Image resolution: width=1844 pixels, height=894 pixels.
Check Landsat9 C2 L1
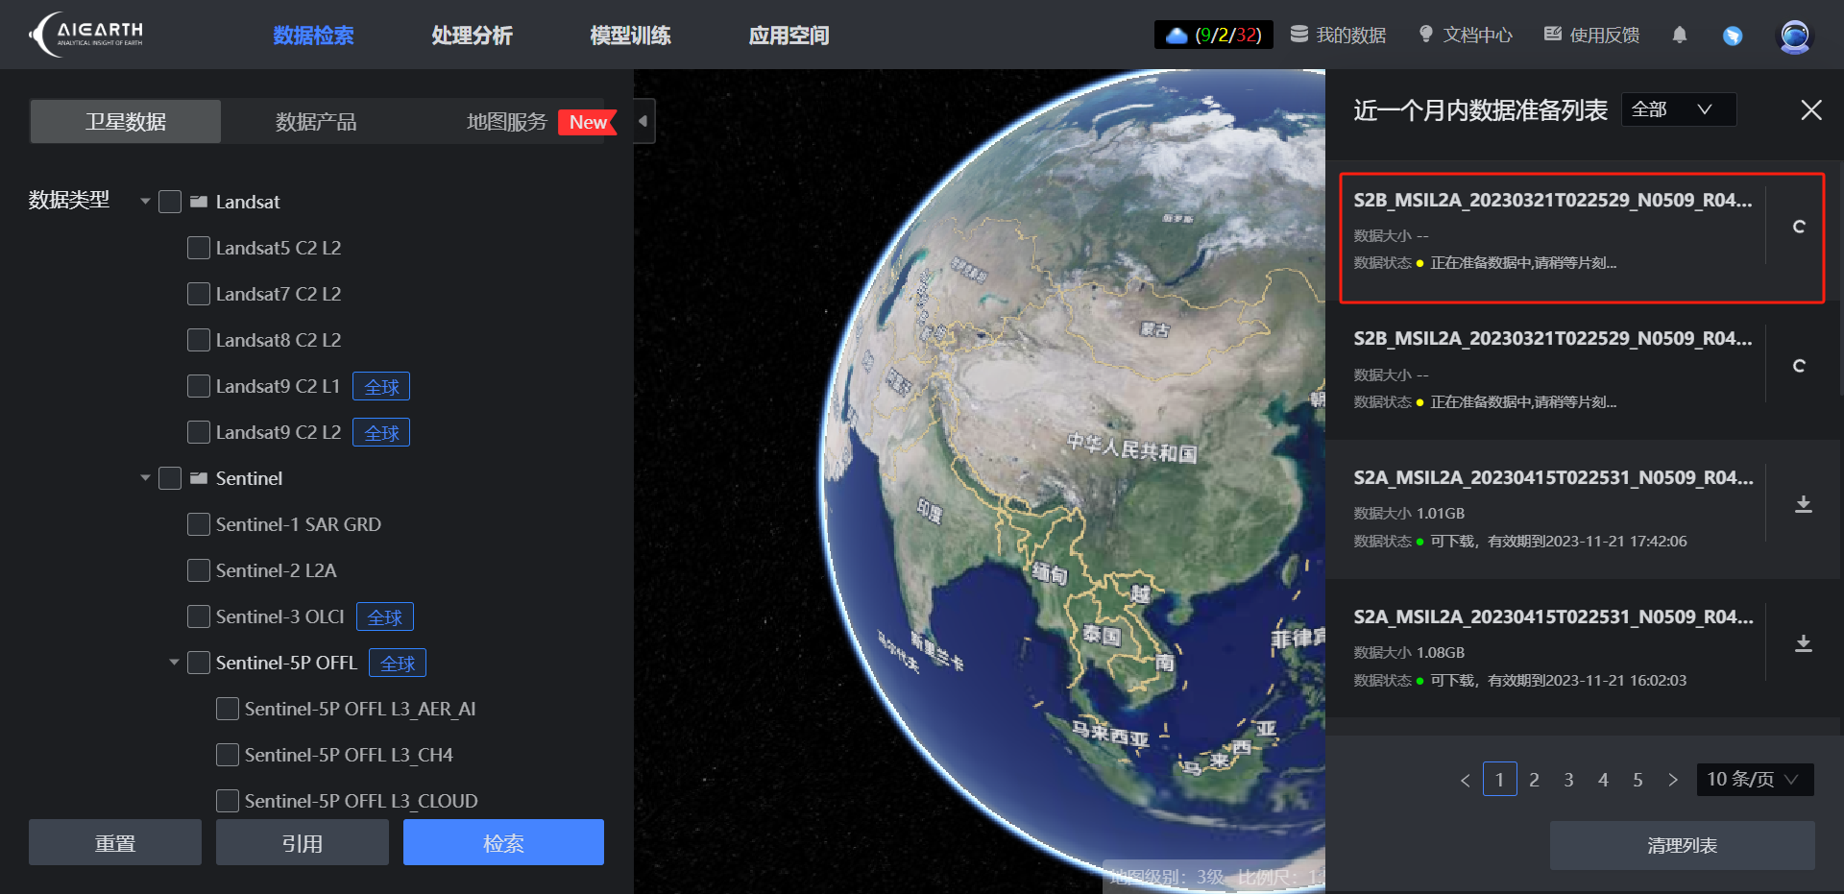[x=199, y=386]
